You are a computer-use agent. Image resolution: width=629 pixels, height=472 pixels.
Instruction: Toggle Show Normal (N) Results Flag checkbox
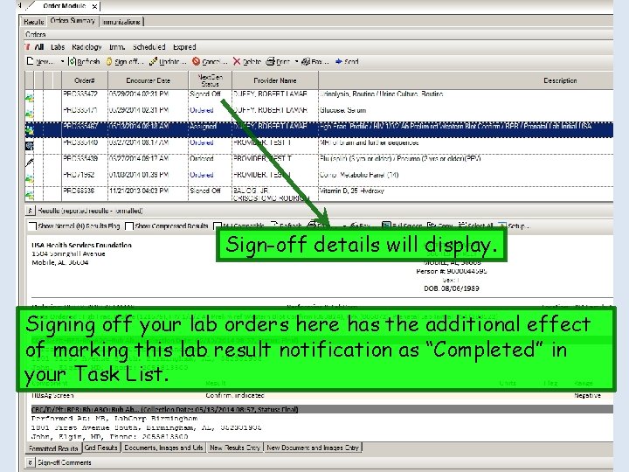coord(33,226)
